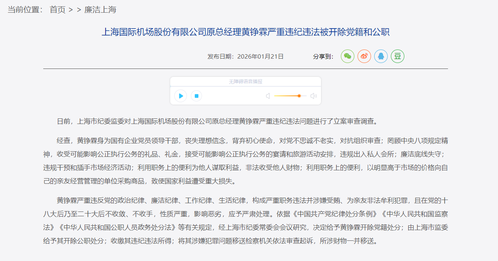Select the stop control next to play

point(196,96)
